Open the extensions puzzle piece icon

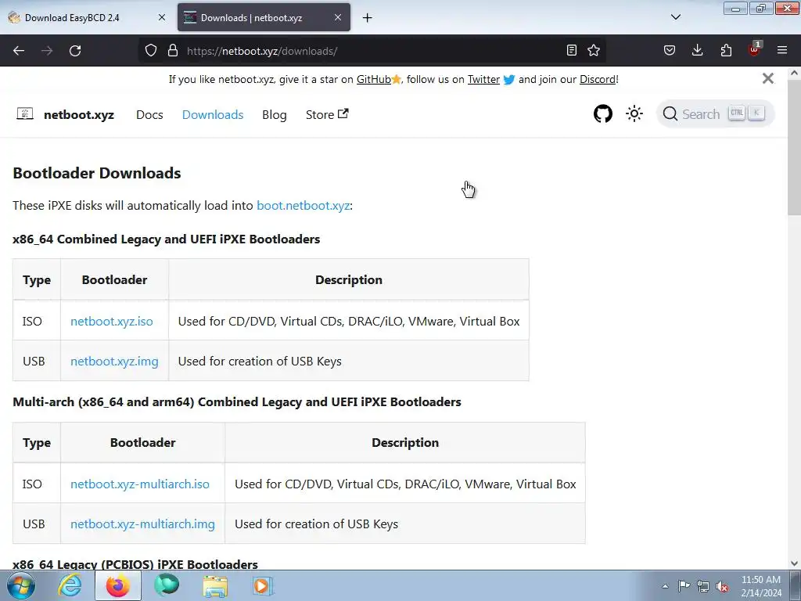[726, 50]
